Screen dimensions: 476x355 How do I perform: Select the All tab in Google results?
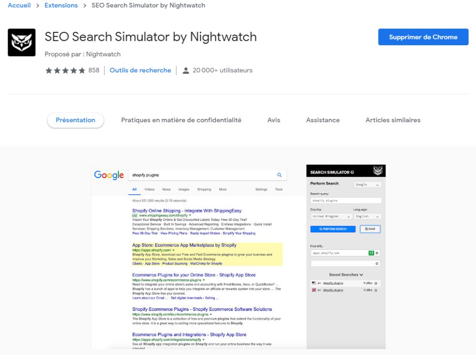click(x=135, y=189)
